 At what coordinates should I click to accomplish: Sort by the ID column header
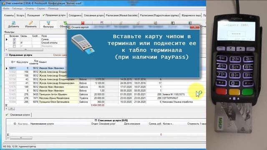[x=13, y=62]
